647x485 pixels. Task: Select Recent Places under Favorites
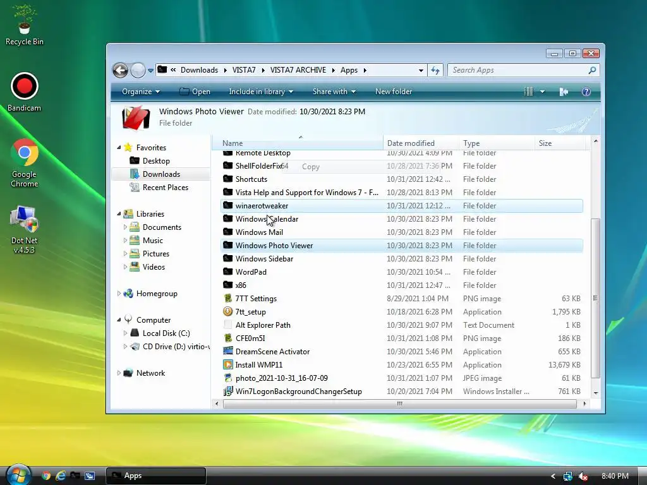(x=165, y=187)
